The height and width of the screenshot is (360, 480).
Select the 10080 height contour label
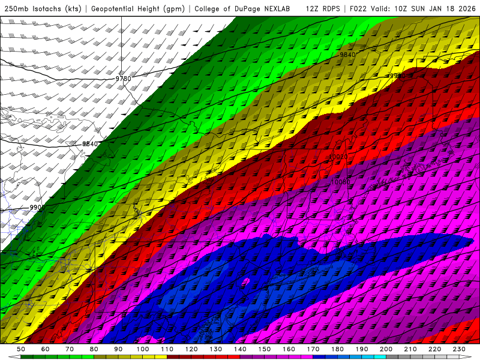pyautogui.click(x=340, y=182)
